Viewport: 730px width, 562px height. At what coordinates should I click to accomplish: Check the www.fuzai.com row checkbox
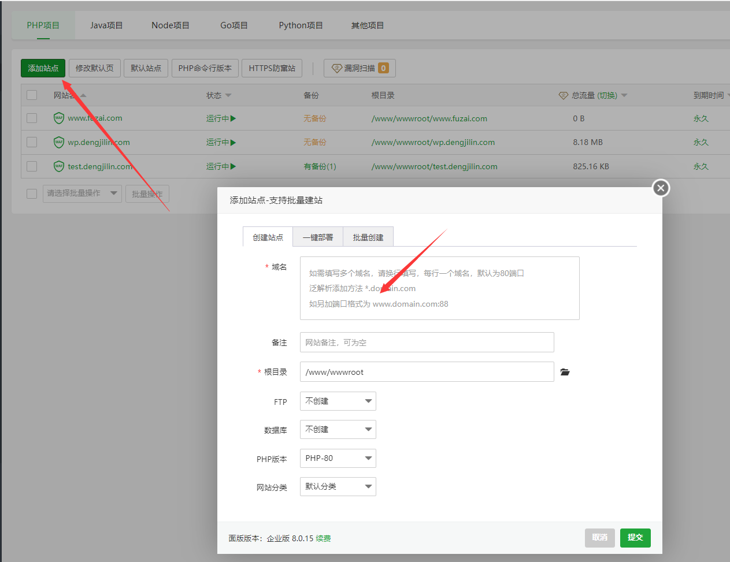pyautogui.click(x=32, y=118)
